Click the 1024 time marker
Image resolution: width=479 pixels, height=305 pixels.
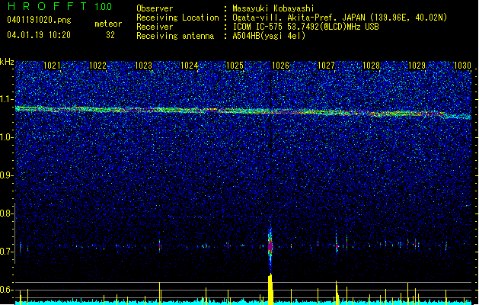(189, 66)
